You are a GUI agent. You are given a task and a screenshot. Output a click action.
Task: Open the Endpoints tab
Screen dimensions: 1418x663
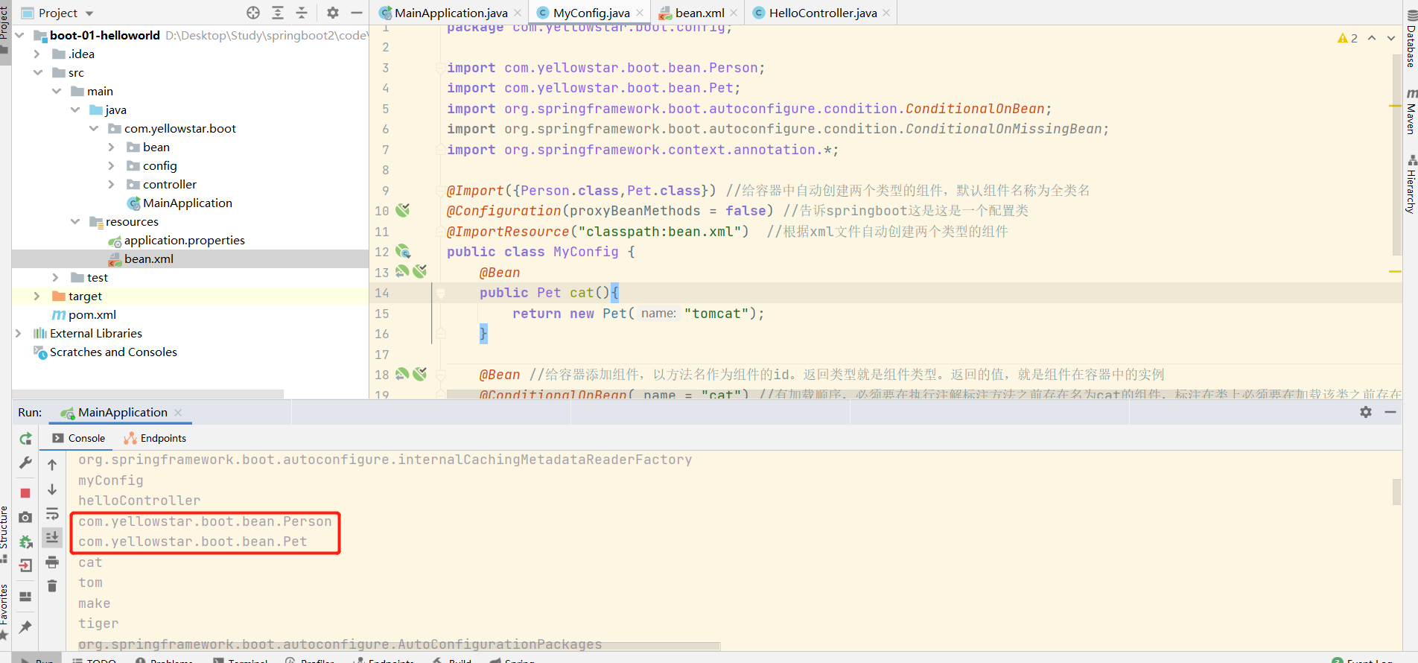tap(155, 438)
